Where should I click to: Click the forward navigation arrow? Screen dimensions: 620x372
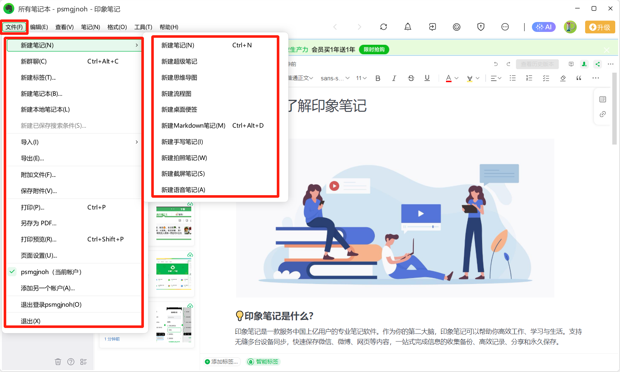pos(359,27)
